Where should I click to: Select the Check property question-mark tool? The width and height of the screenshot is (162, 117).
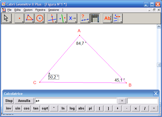pos(85,18)
